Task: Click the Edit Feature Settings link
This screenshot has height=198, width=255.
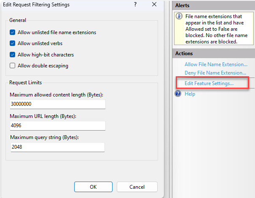Action: click(x=209, y=83)
